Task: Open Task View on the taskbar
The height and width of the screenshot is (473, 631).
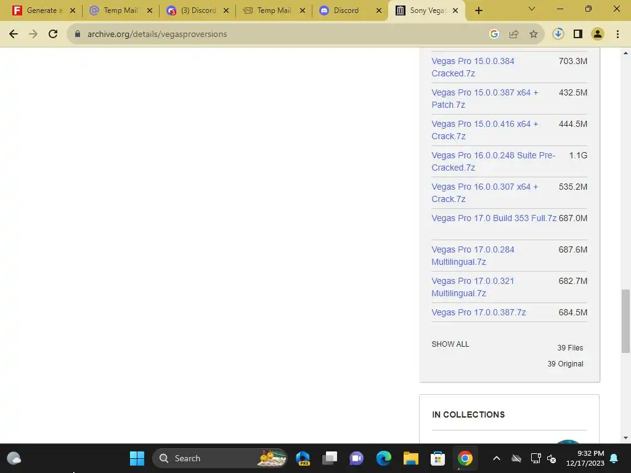Action: pyautogui.click(x=330, y=458)
